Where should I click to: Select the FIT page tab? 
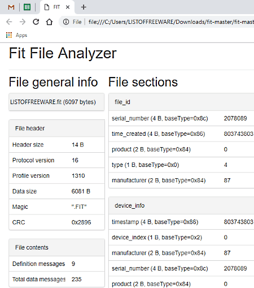coord(57,7)
